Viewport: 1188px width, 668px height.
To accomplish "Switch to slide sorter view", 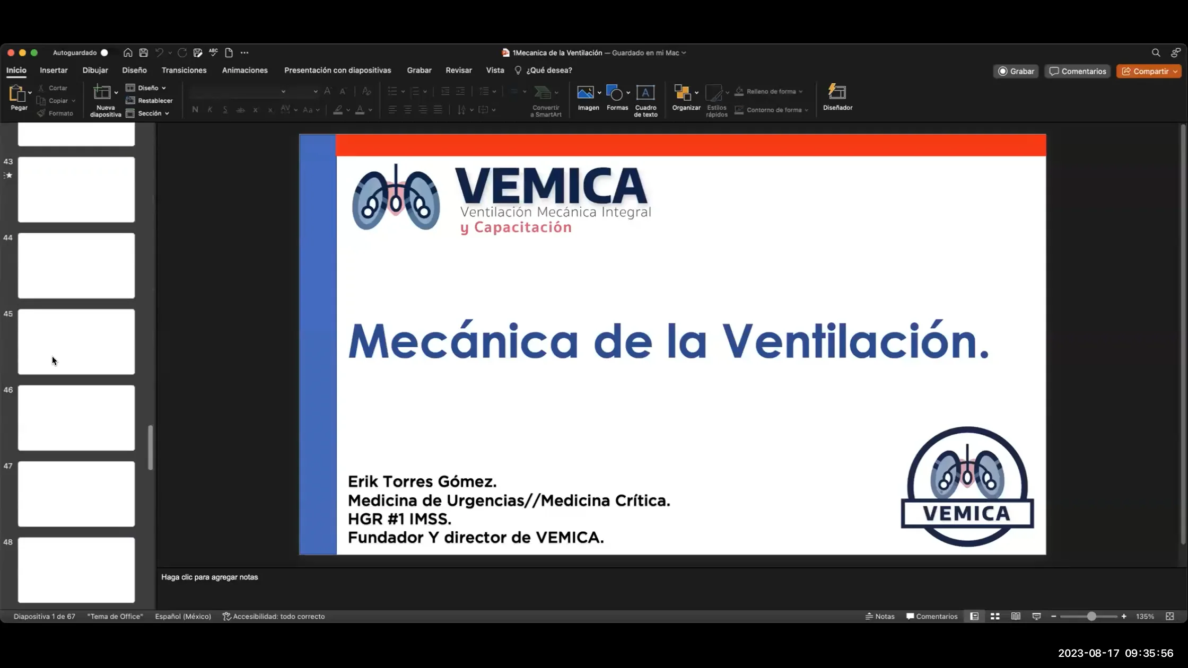I will click(x=995, y=616).
